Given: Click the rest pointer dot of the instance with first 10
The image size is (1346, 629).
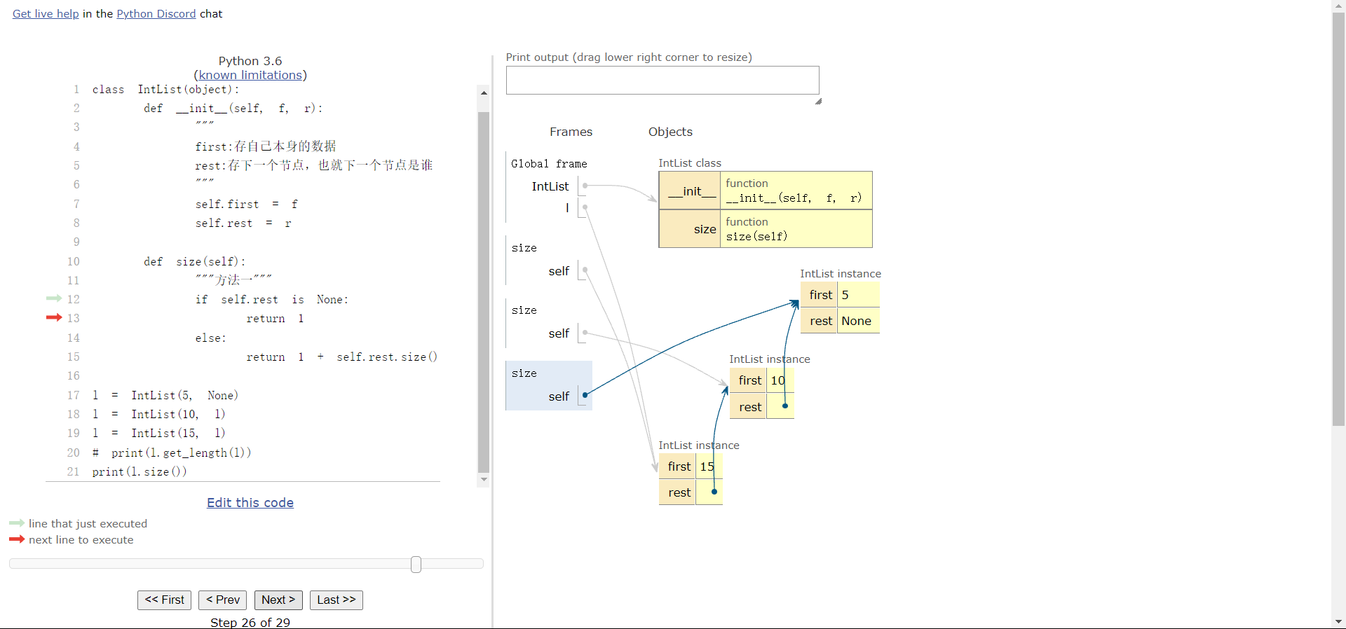Looking at the screenshot, I should pos(785,406).
